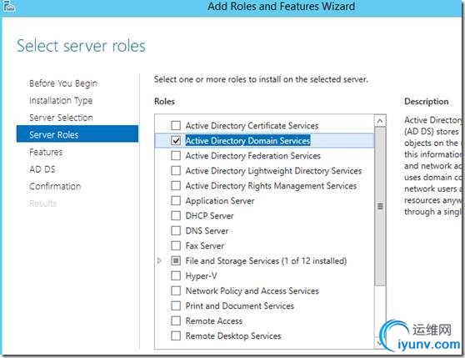Check Active Directory Certificate Services
Viewport: 465px width, 358px height.
click(x=176, y=125)
